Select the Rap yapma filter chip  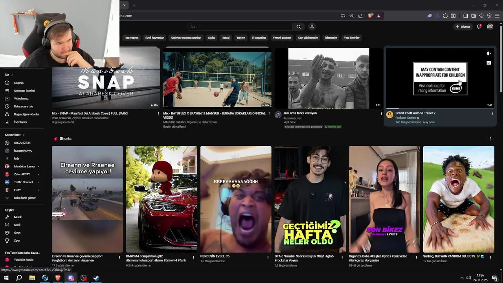click(131, 38)
